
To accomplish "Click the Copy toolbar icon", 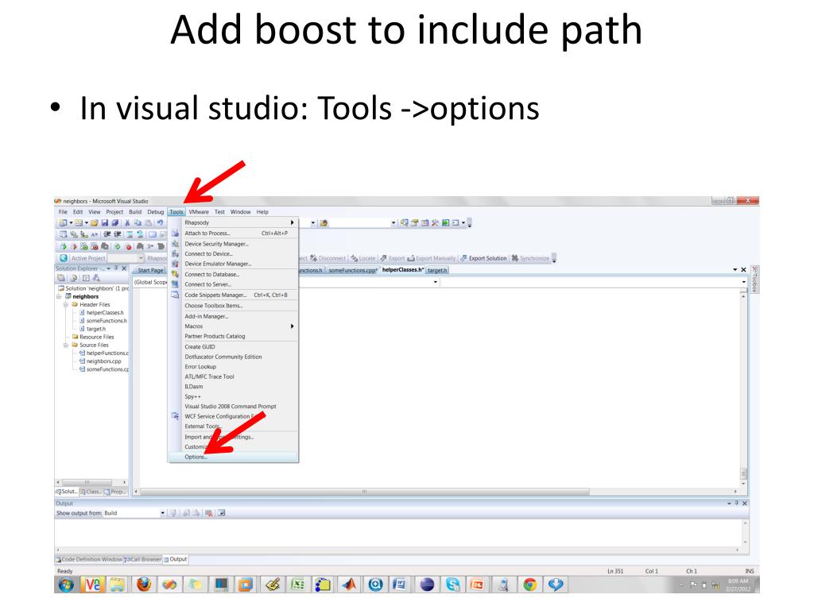I will (x=138, y=223).
